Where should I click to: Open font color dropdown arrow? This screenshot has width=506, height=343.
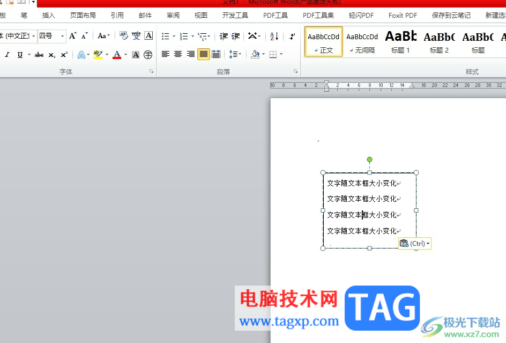tap(126, 55)
